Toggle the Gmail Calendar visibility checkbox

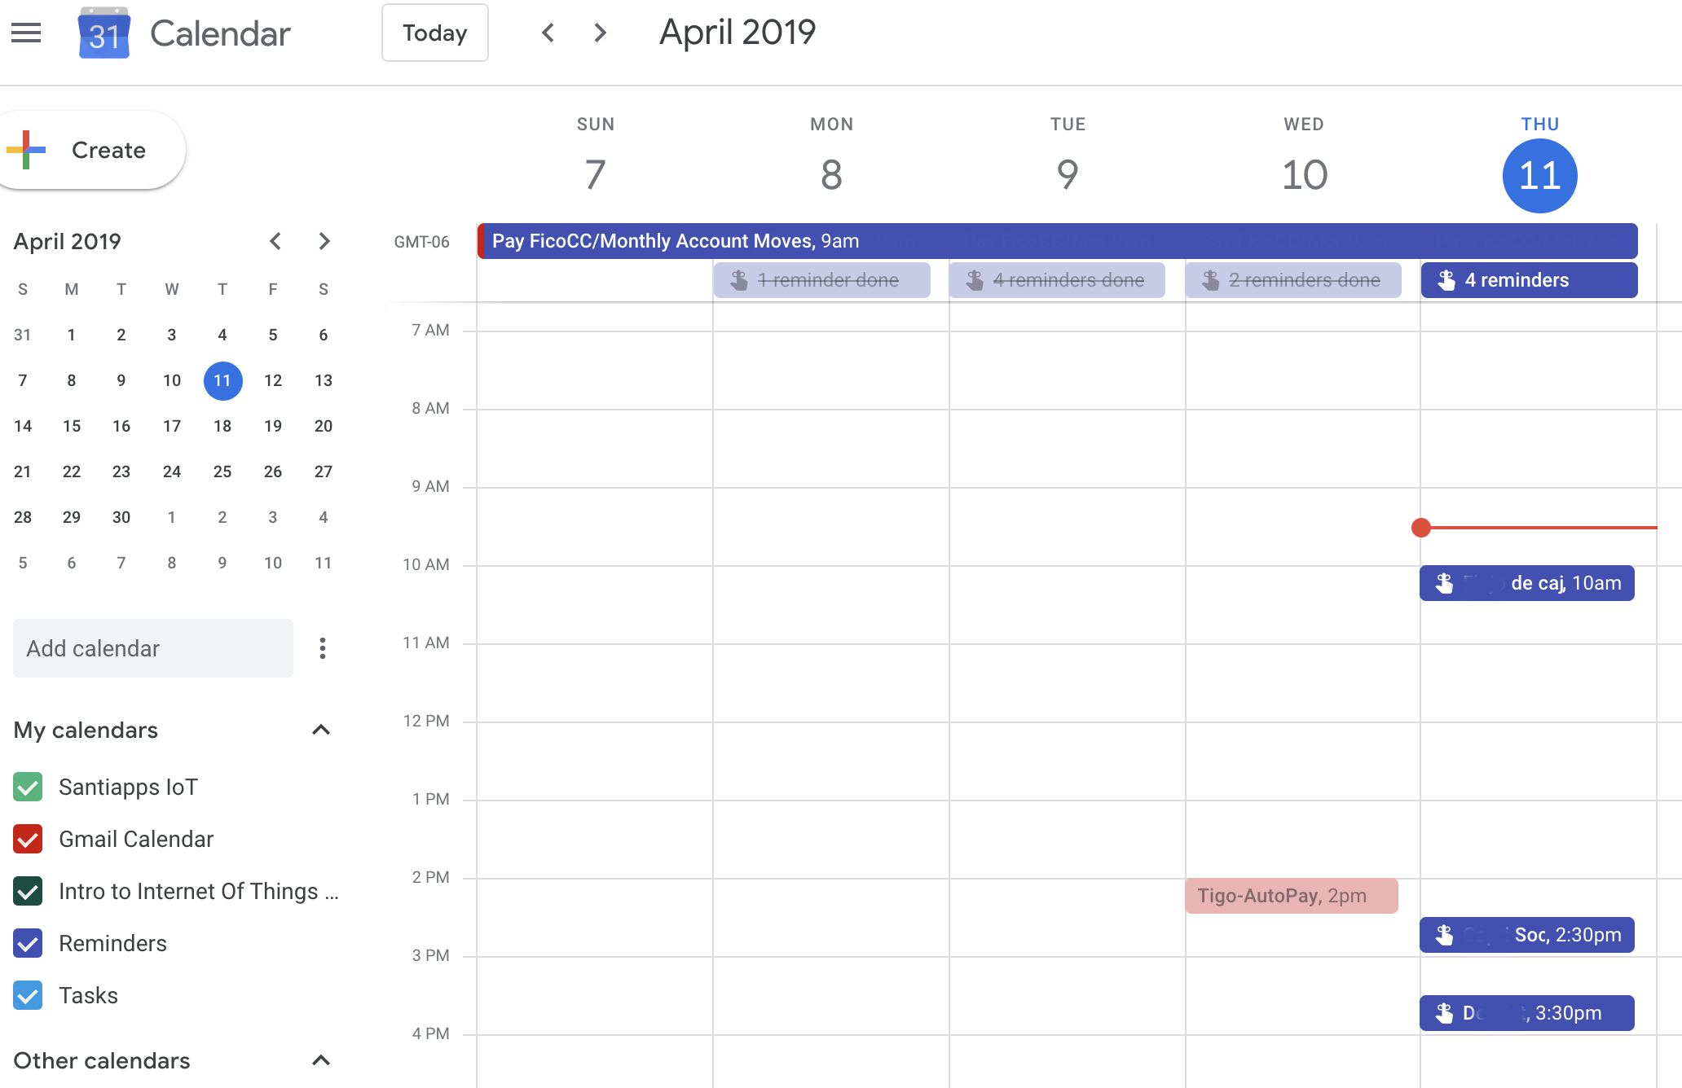(x=27, y=838)
